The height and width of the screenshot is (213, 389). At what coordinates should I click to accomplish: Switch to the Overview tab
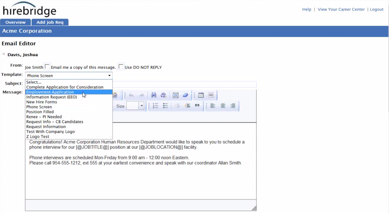pos(15,22)
